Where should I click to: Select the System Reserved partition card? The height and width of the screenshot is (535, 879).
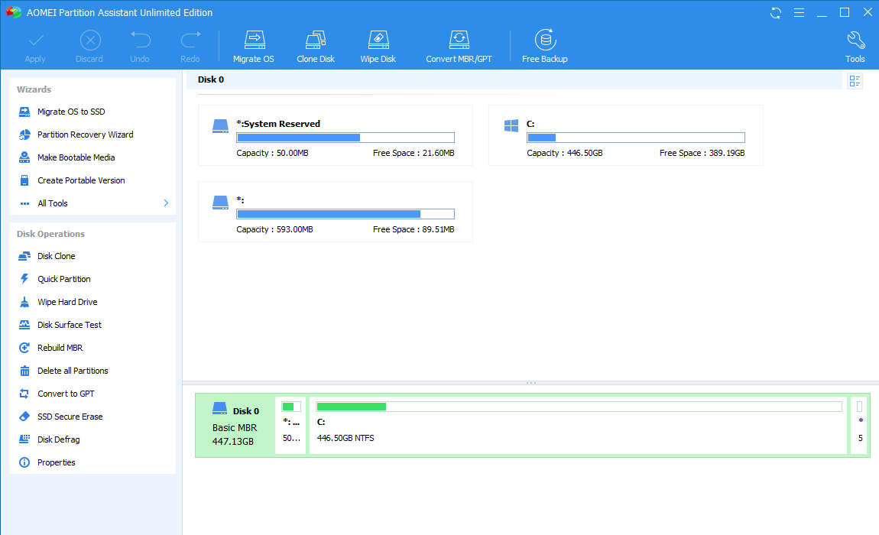click(x=336, y=135)
